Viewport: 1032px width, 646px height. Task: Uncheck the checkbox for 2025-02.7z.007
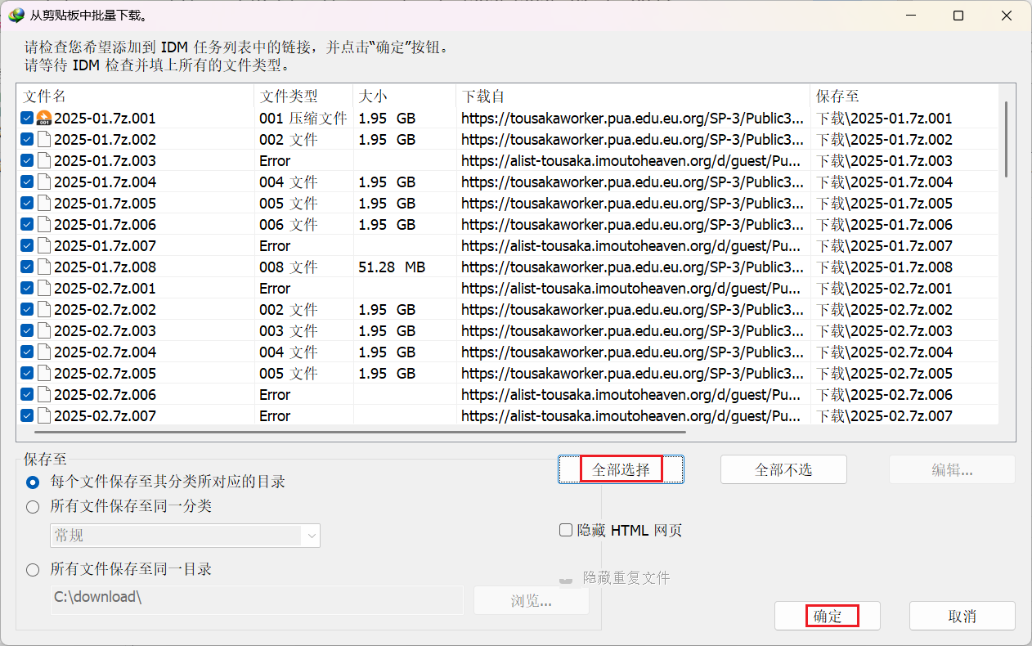click(x=27, y=416)
